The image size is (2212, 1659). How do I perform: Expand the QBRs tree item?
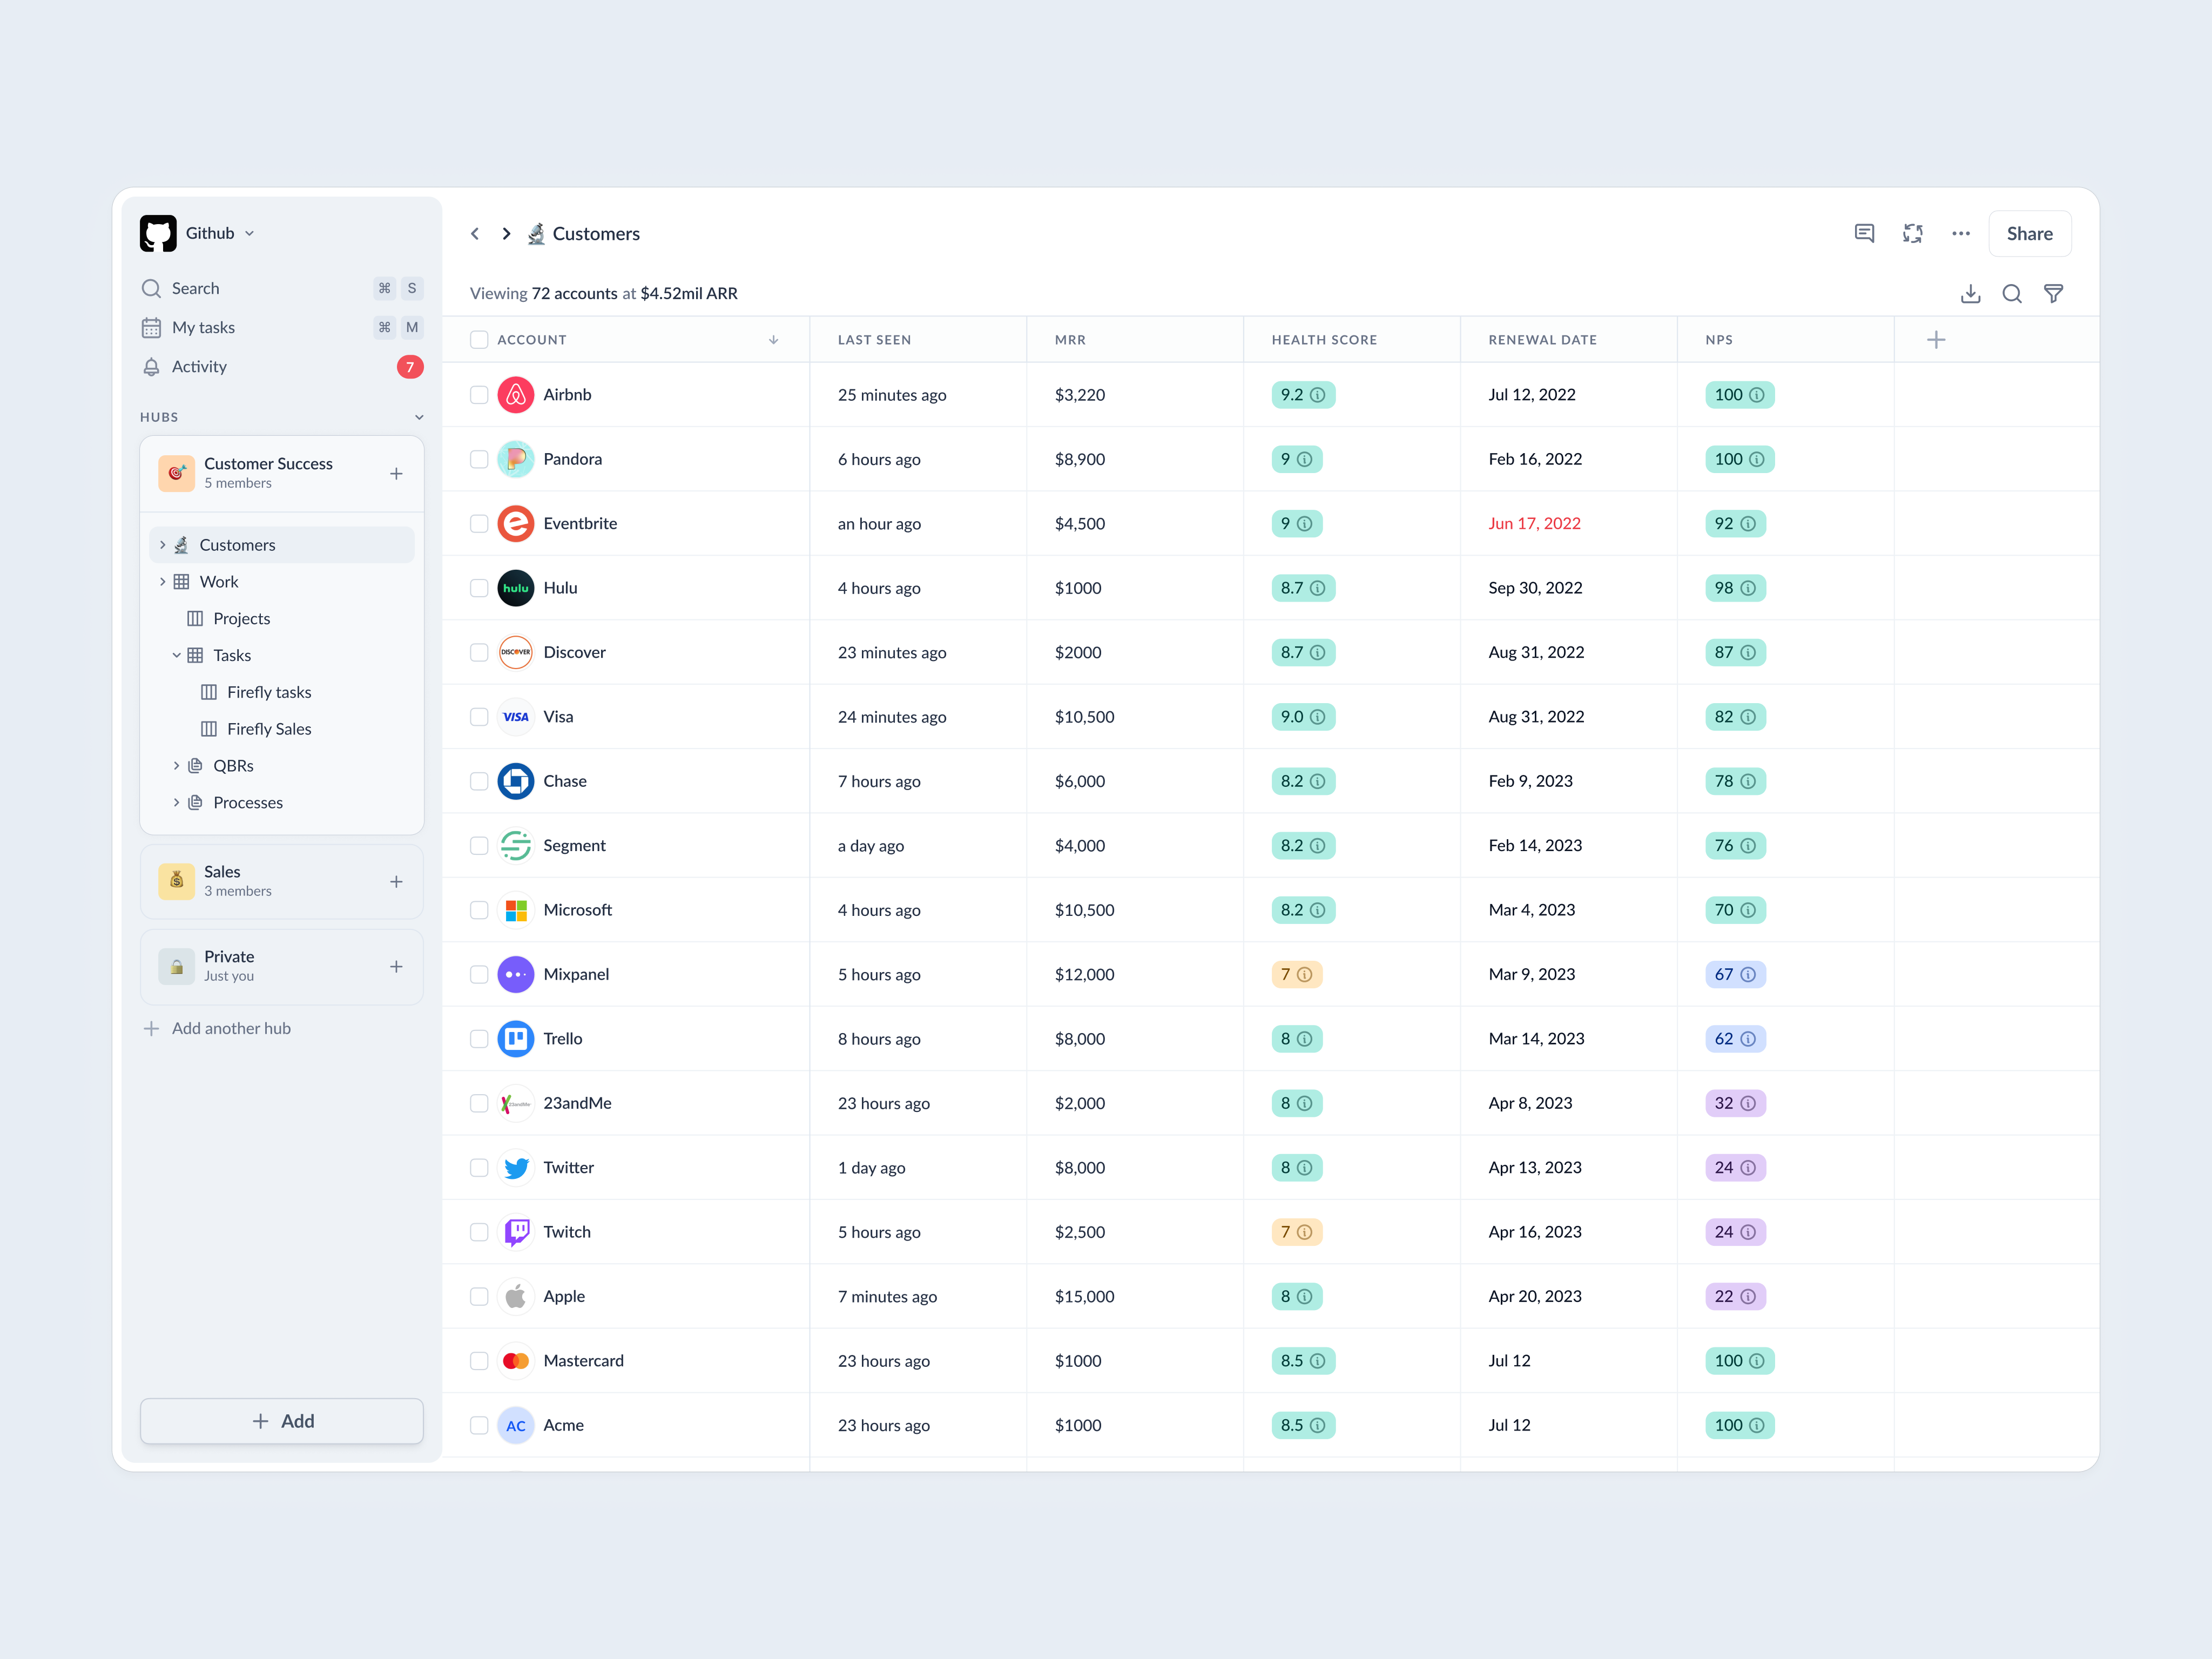tap(176, 766)
